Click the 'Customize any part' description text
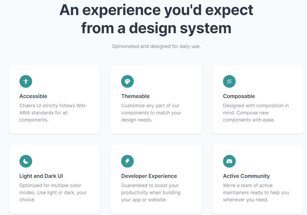 [151, 113]
